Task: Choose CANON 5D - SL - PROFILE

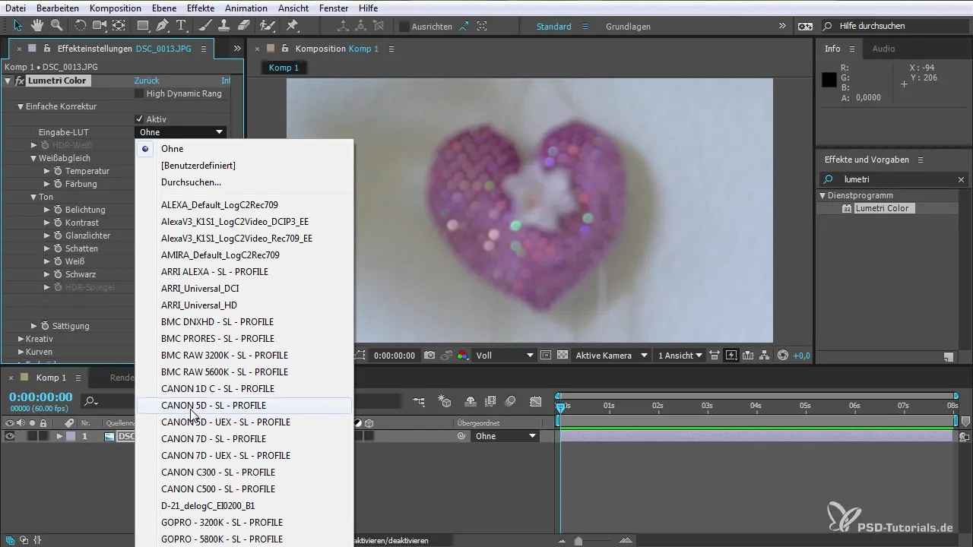Action: point(244,406)
